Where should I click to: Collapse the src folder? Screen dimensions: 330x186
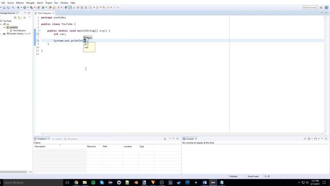1,24
